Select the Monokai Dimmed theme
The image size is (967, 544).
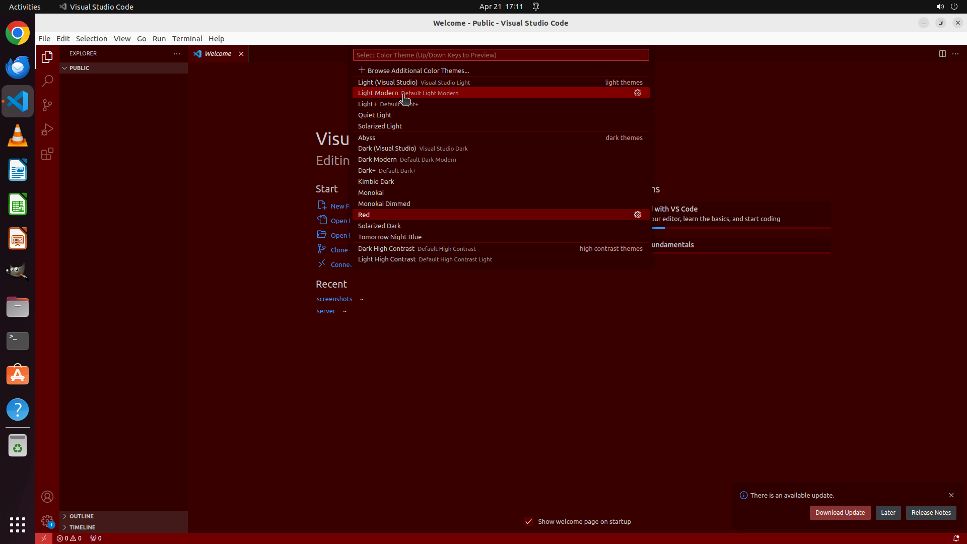[384, 203]
